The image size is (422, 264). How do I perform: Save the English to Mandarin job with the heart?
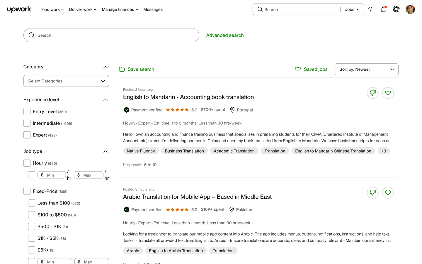coord(388,93)
